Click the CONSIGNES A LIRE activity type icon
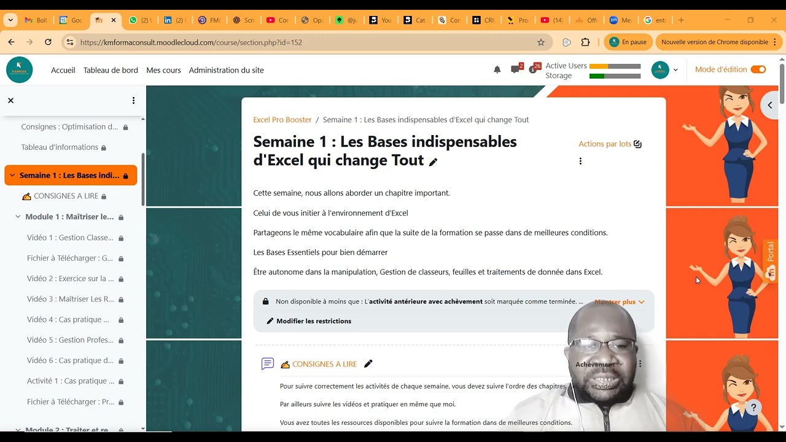 click(268, 364)
